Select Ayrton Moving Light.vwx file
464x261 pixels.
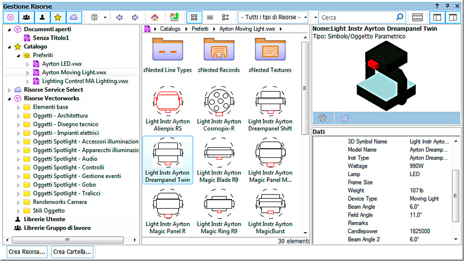pyautogui.click(x=74, y=72)
